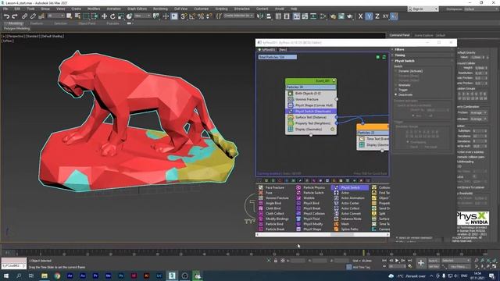This screenshot has height=281, width=500.
Task: Select Surface Test (Distance) operator in Event_001
Action: click(x=311, y=117)
